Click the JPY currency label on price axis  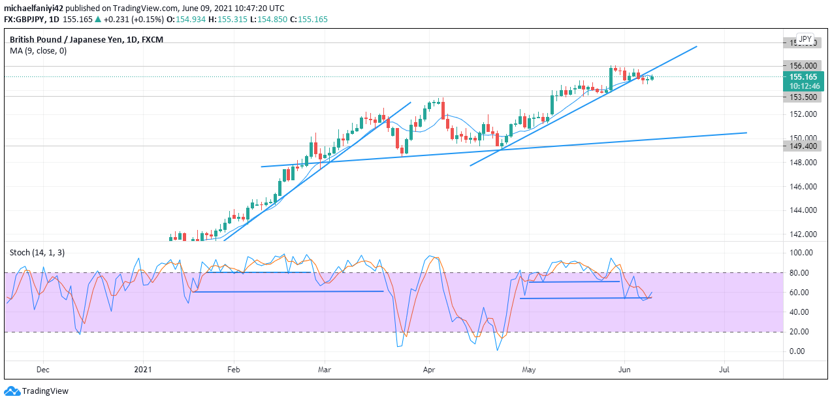pyautogui.click(x=806, y=39)
